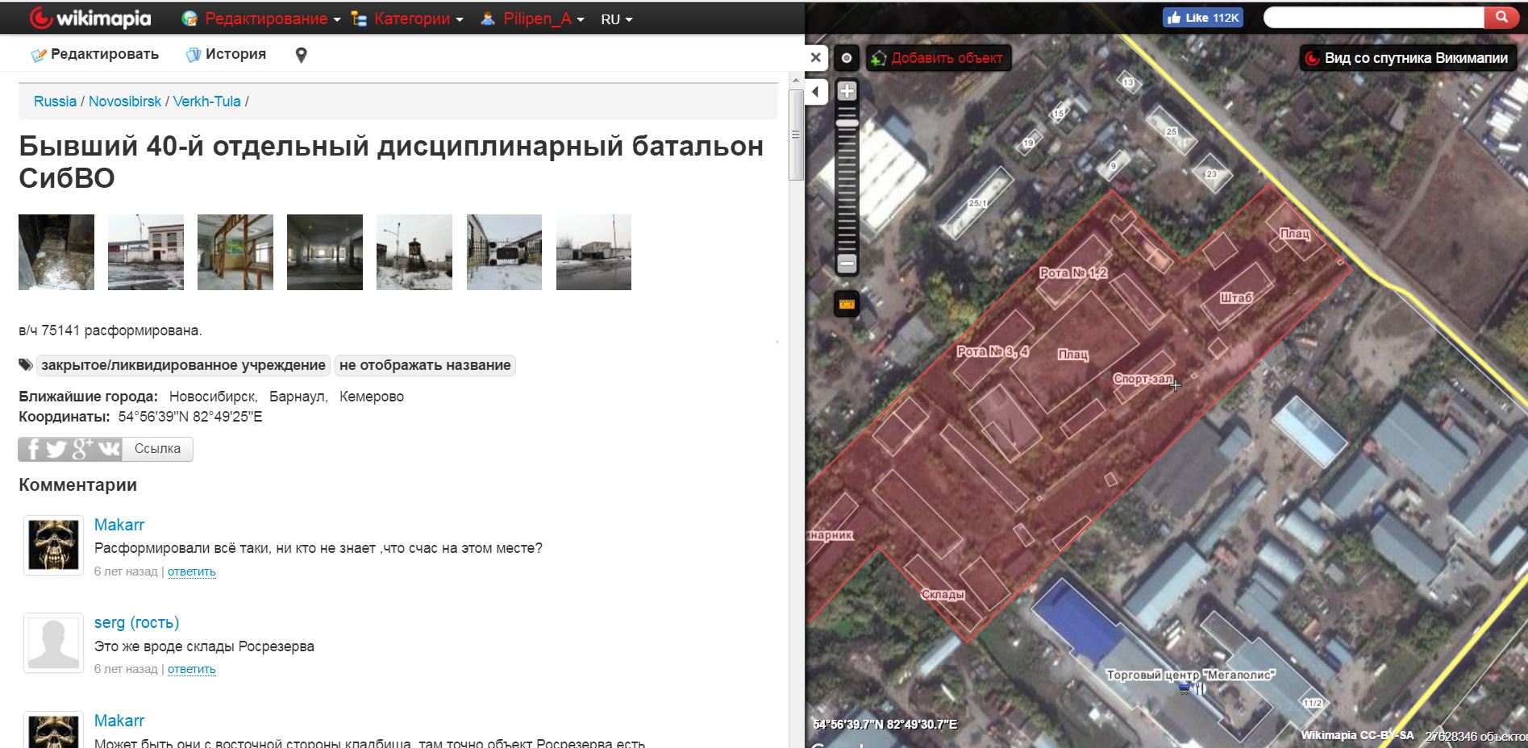Share via the Facebook icon
The height and width of the screenshot is (748, 1528).
[x=32, y=449]
